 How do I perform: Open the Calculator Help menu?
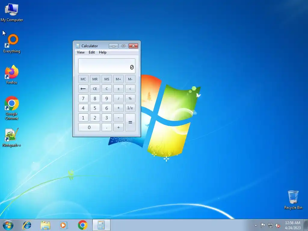tap(103, 52)
